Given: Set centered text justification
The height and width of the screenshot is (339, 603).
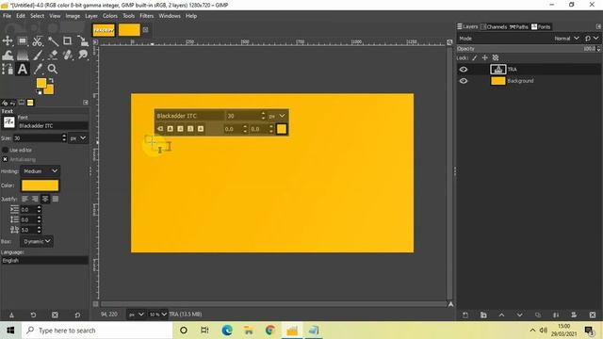Looking at the screenshot, I should click(45, 199).
